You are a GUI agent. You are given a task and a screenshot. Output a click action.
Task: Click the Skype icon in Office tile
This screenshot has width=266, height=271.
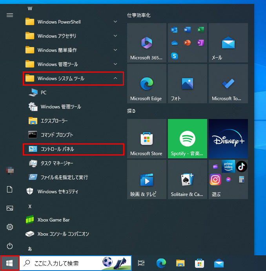(174, 56)
